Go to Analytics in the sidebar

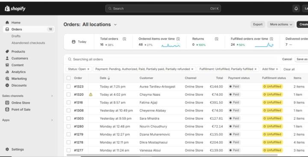(18, 72)
